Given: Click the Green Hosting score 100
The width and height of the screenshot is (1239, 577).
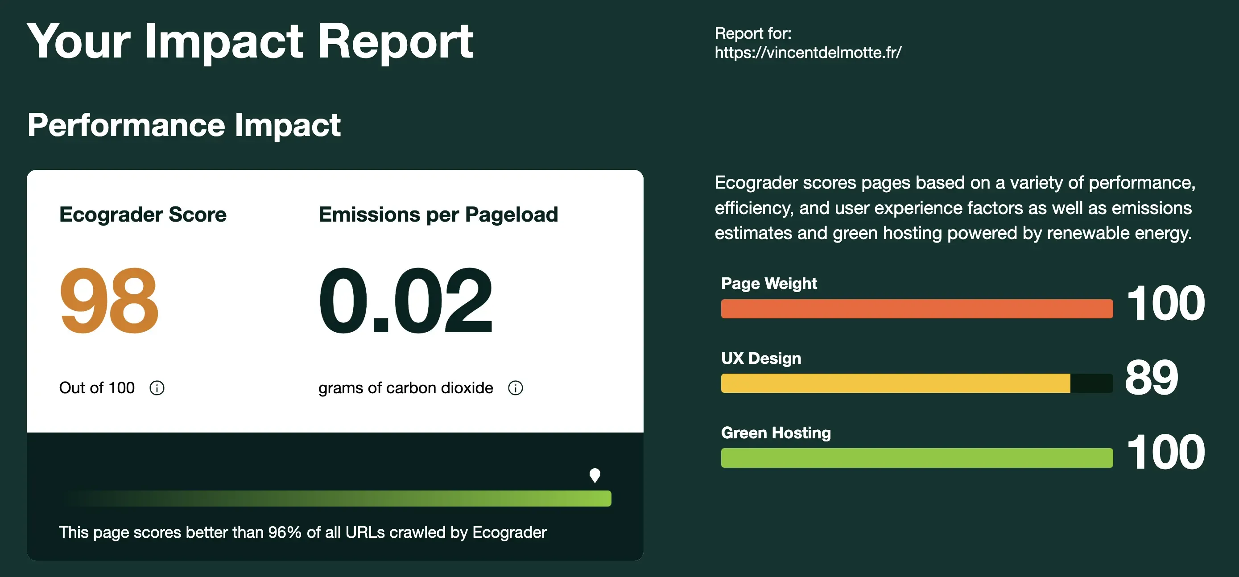Looking at the screenshot, I should (x=1166, y=452).
